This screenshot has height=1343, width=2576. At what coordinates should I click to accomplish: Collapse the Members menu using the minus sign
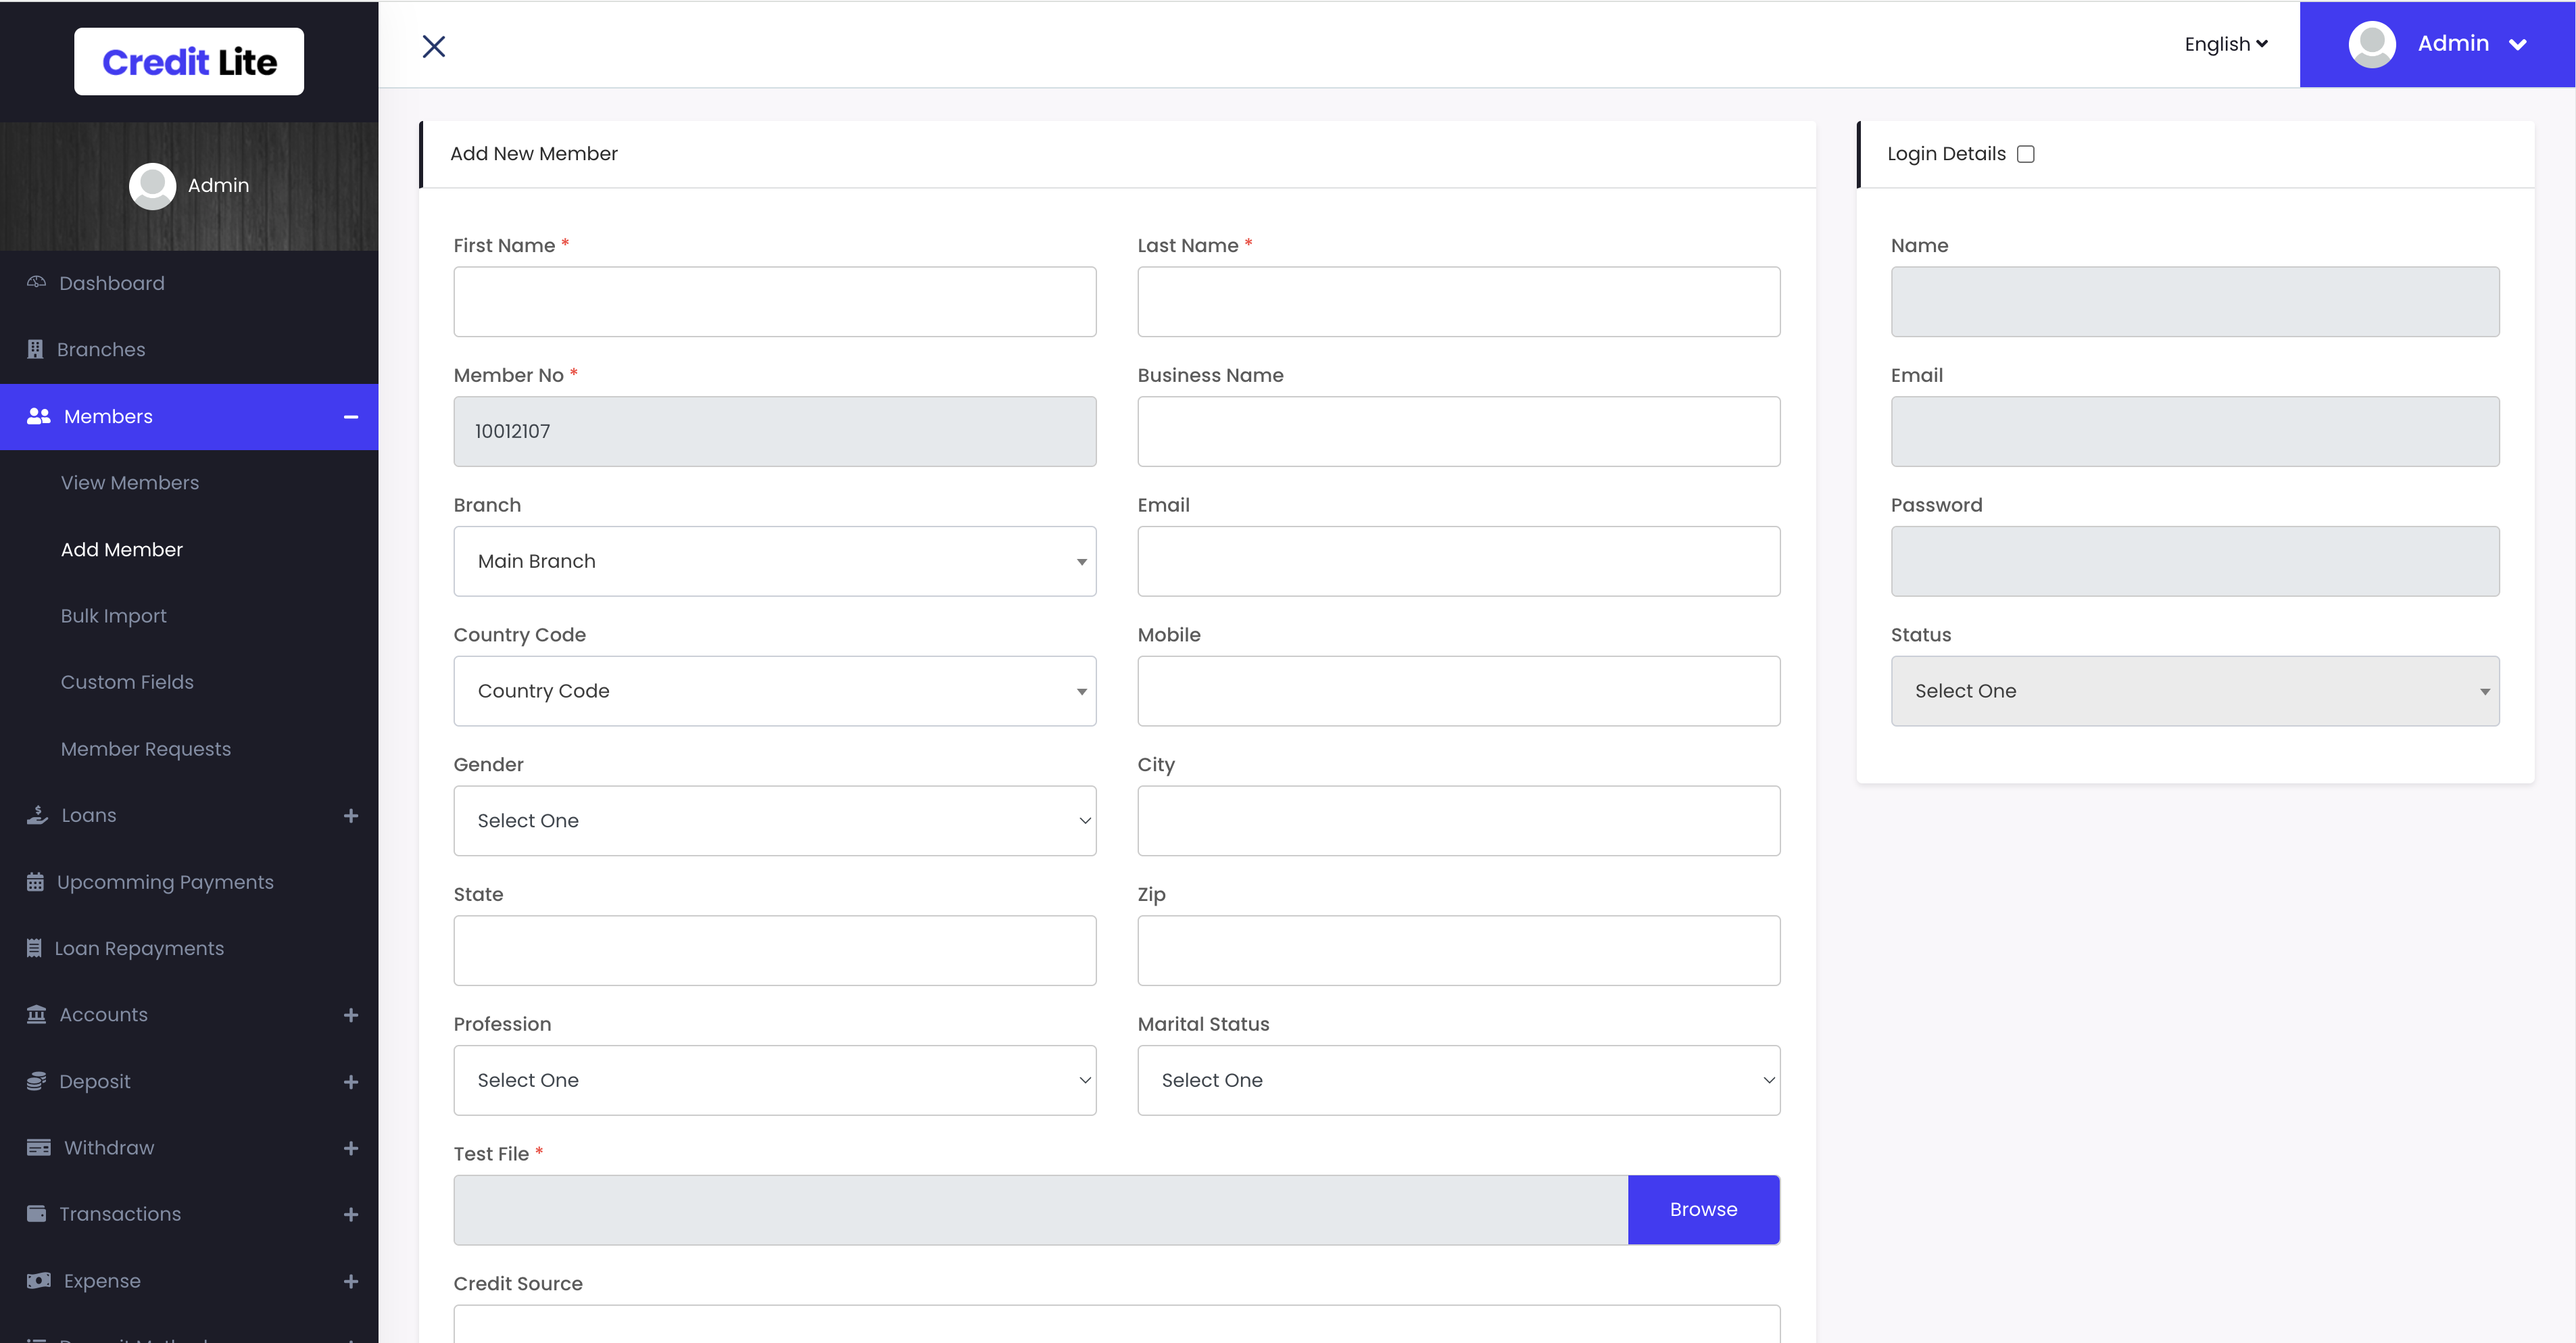(x=350, y=417)
